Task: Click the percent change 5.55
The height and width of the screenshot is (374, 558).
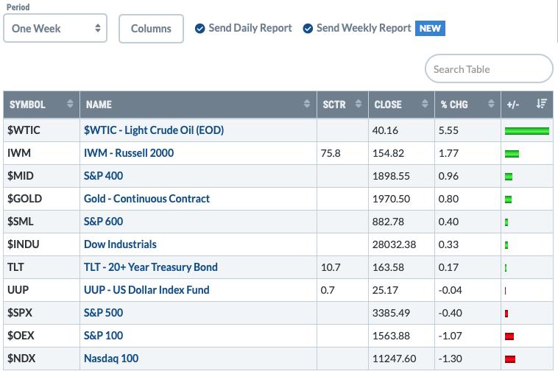Action: (x=448, y=130)
